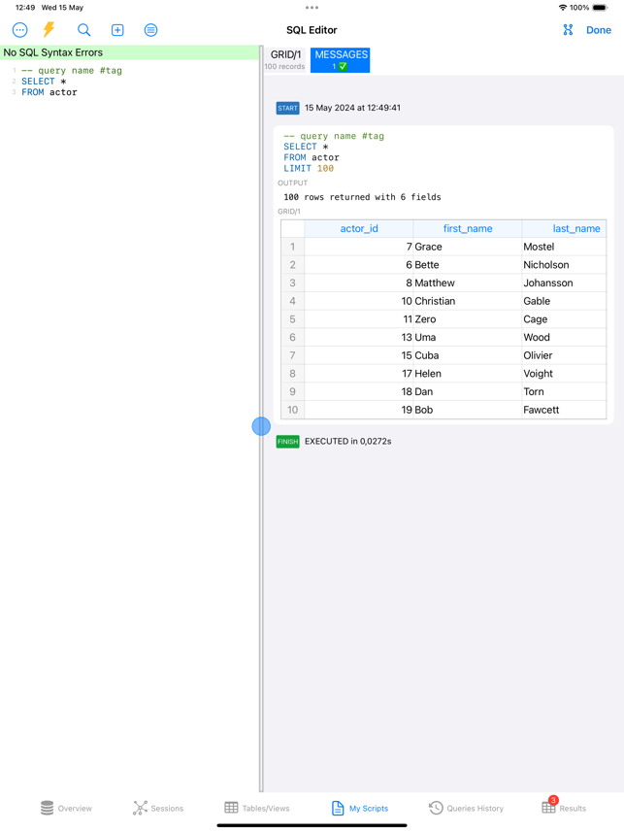Open Results tab with badge
Image resolution: width=624 pixels, height=832 pixels.
(x=564, y=808)
